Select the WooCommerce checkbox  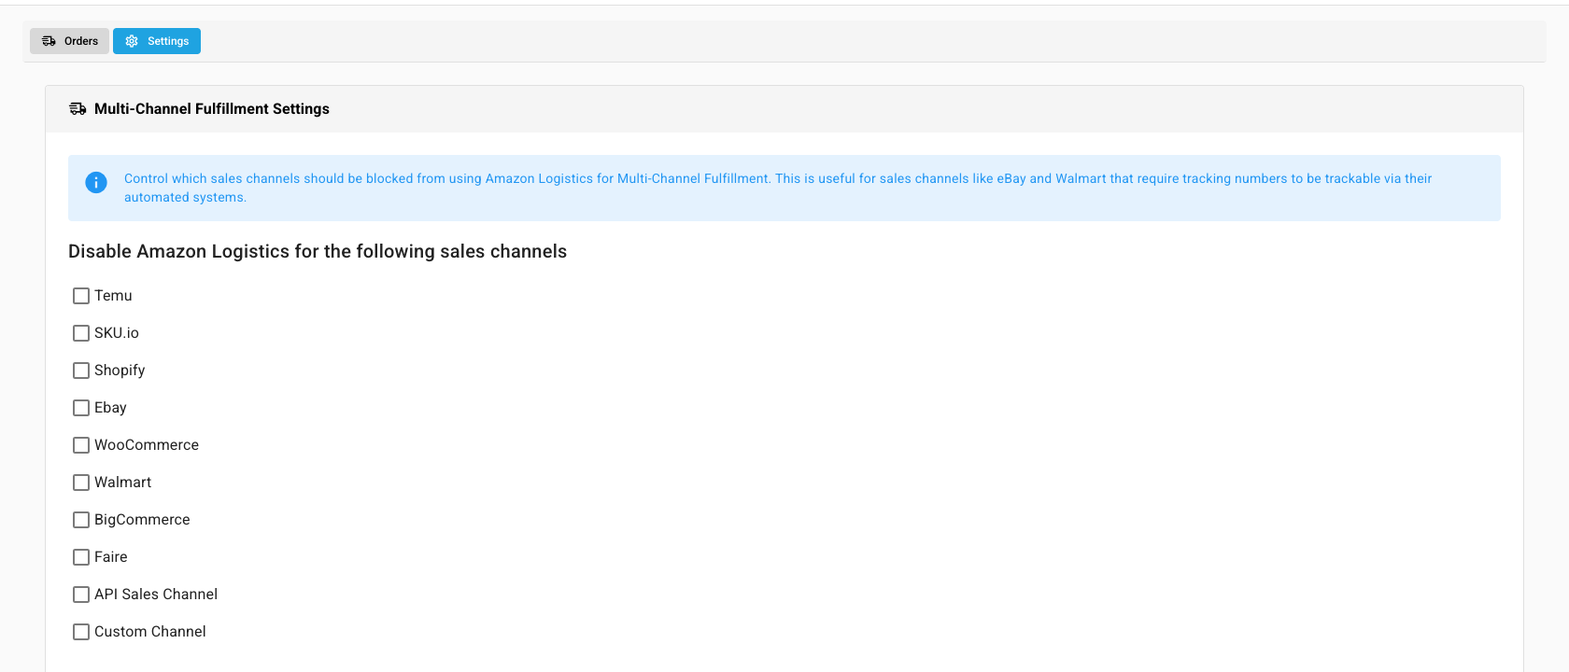point(81,445)
